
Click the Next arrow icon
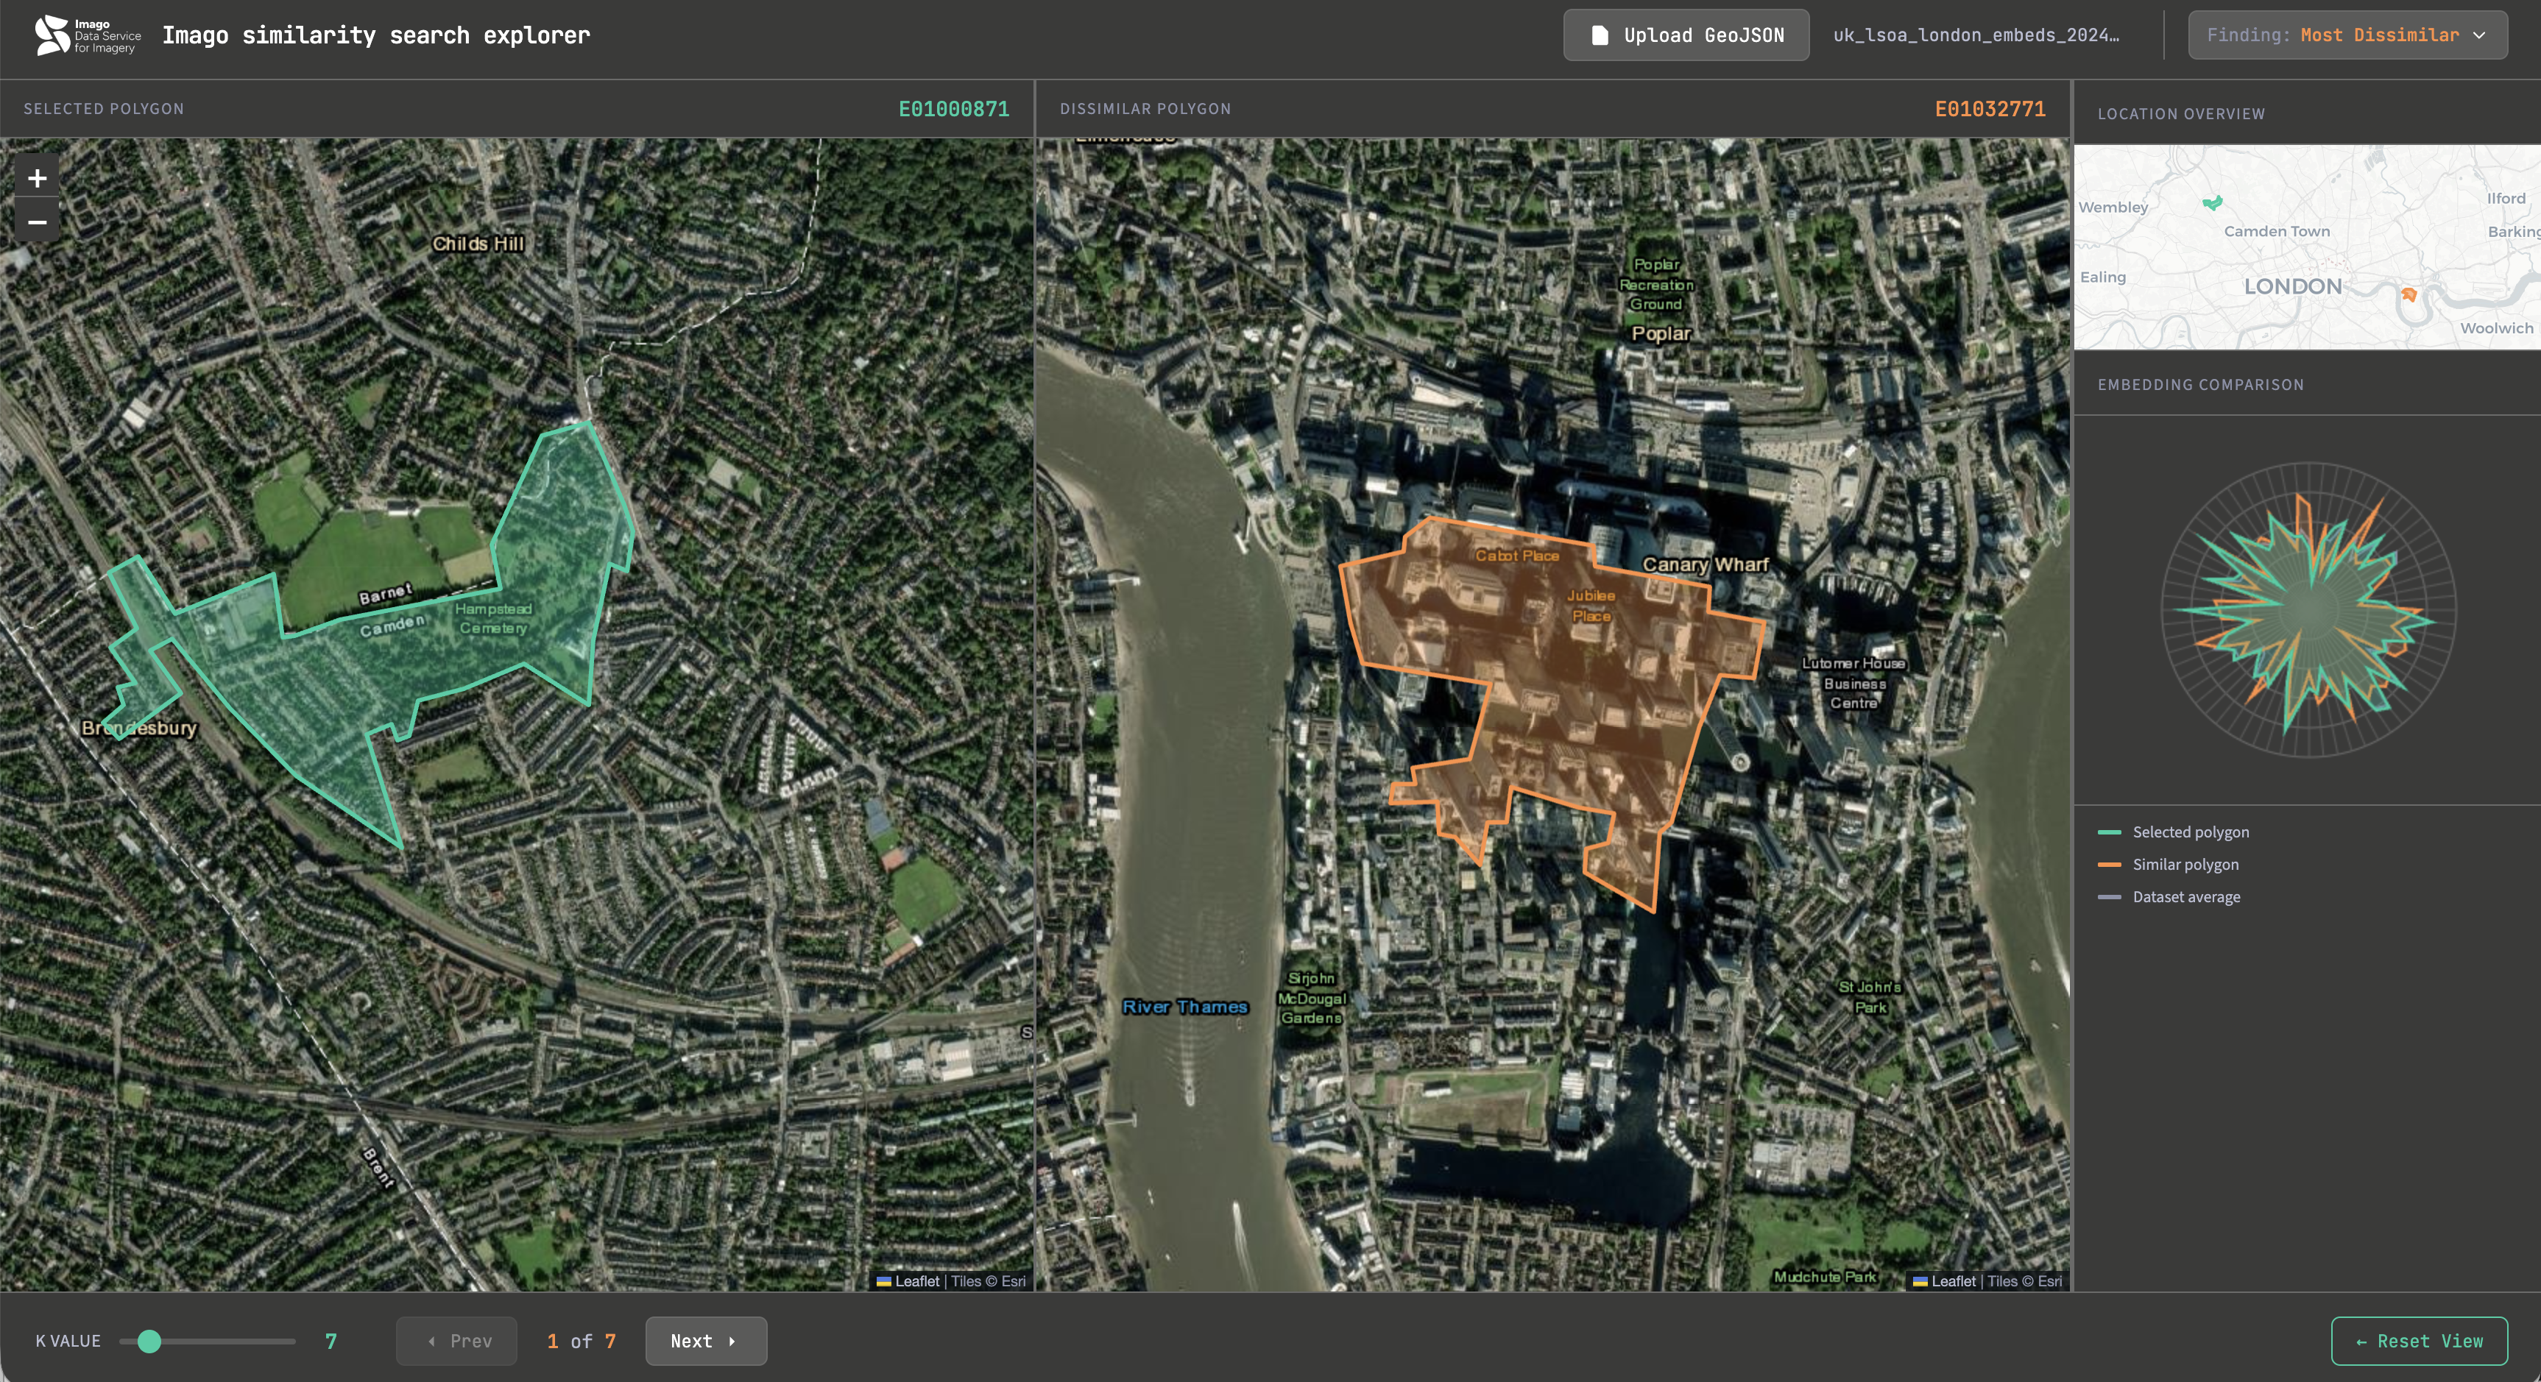[732, 1342]
